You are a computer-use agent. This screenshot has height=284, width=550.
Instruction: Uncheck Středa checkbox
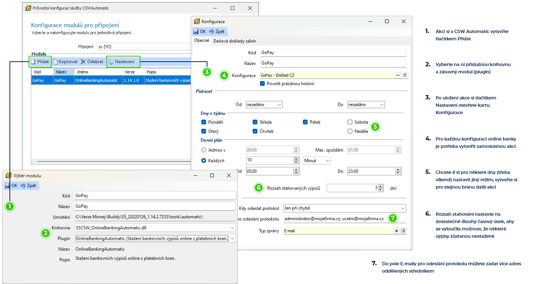255,122
